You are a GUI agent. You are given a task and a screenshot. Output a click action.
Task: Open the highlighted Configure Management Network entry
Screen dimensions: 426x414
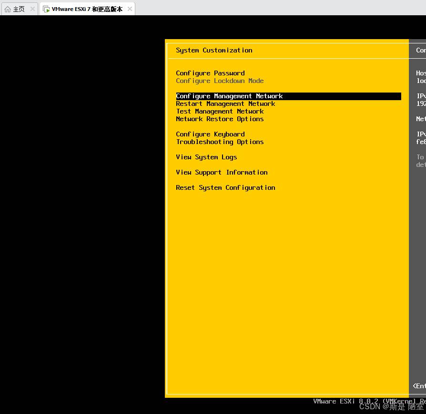(x=229, y=96)
